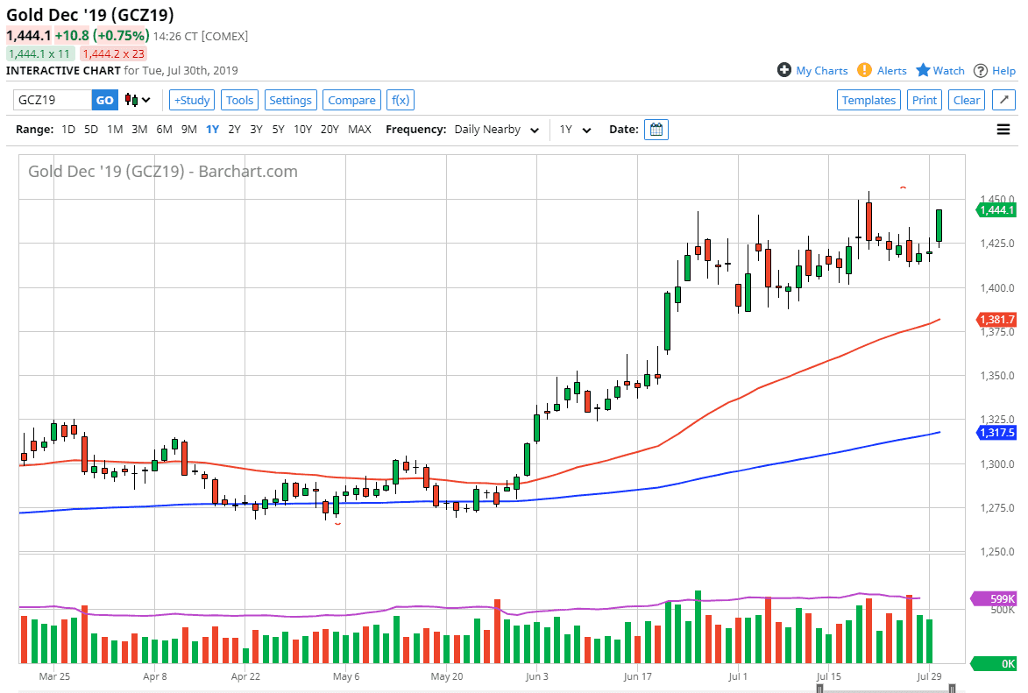
Task: Click the Templates button
Action: [x=868, y=100]
